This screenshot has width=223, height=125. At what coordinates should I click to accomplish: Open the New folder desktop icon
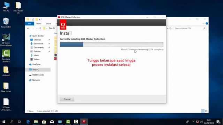click(x=6, y=87)
